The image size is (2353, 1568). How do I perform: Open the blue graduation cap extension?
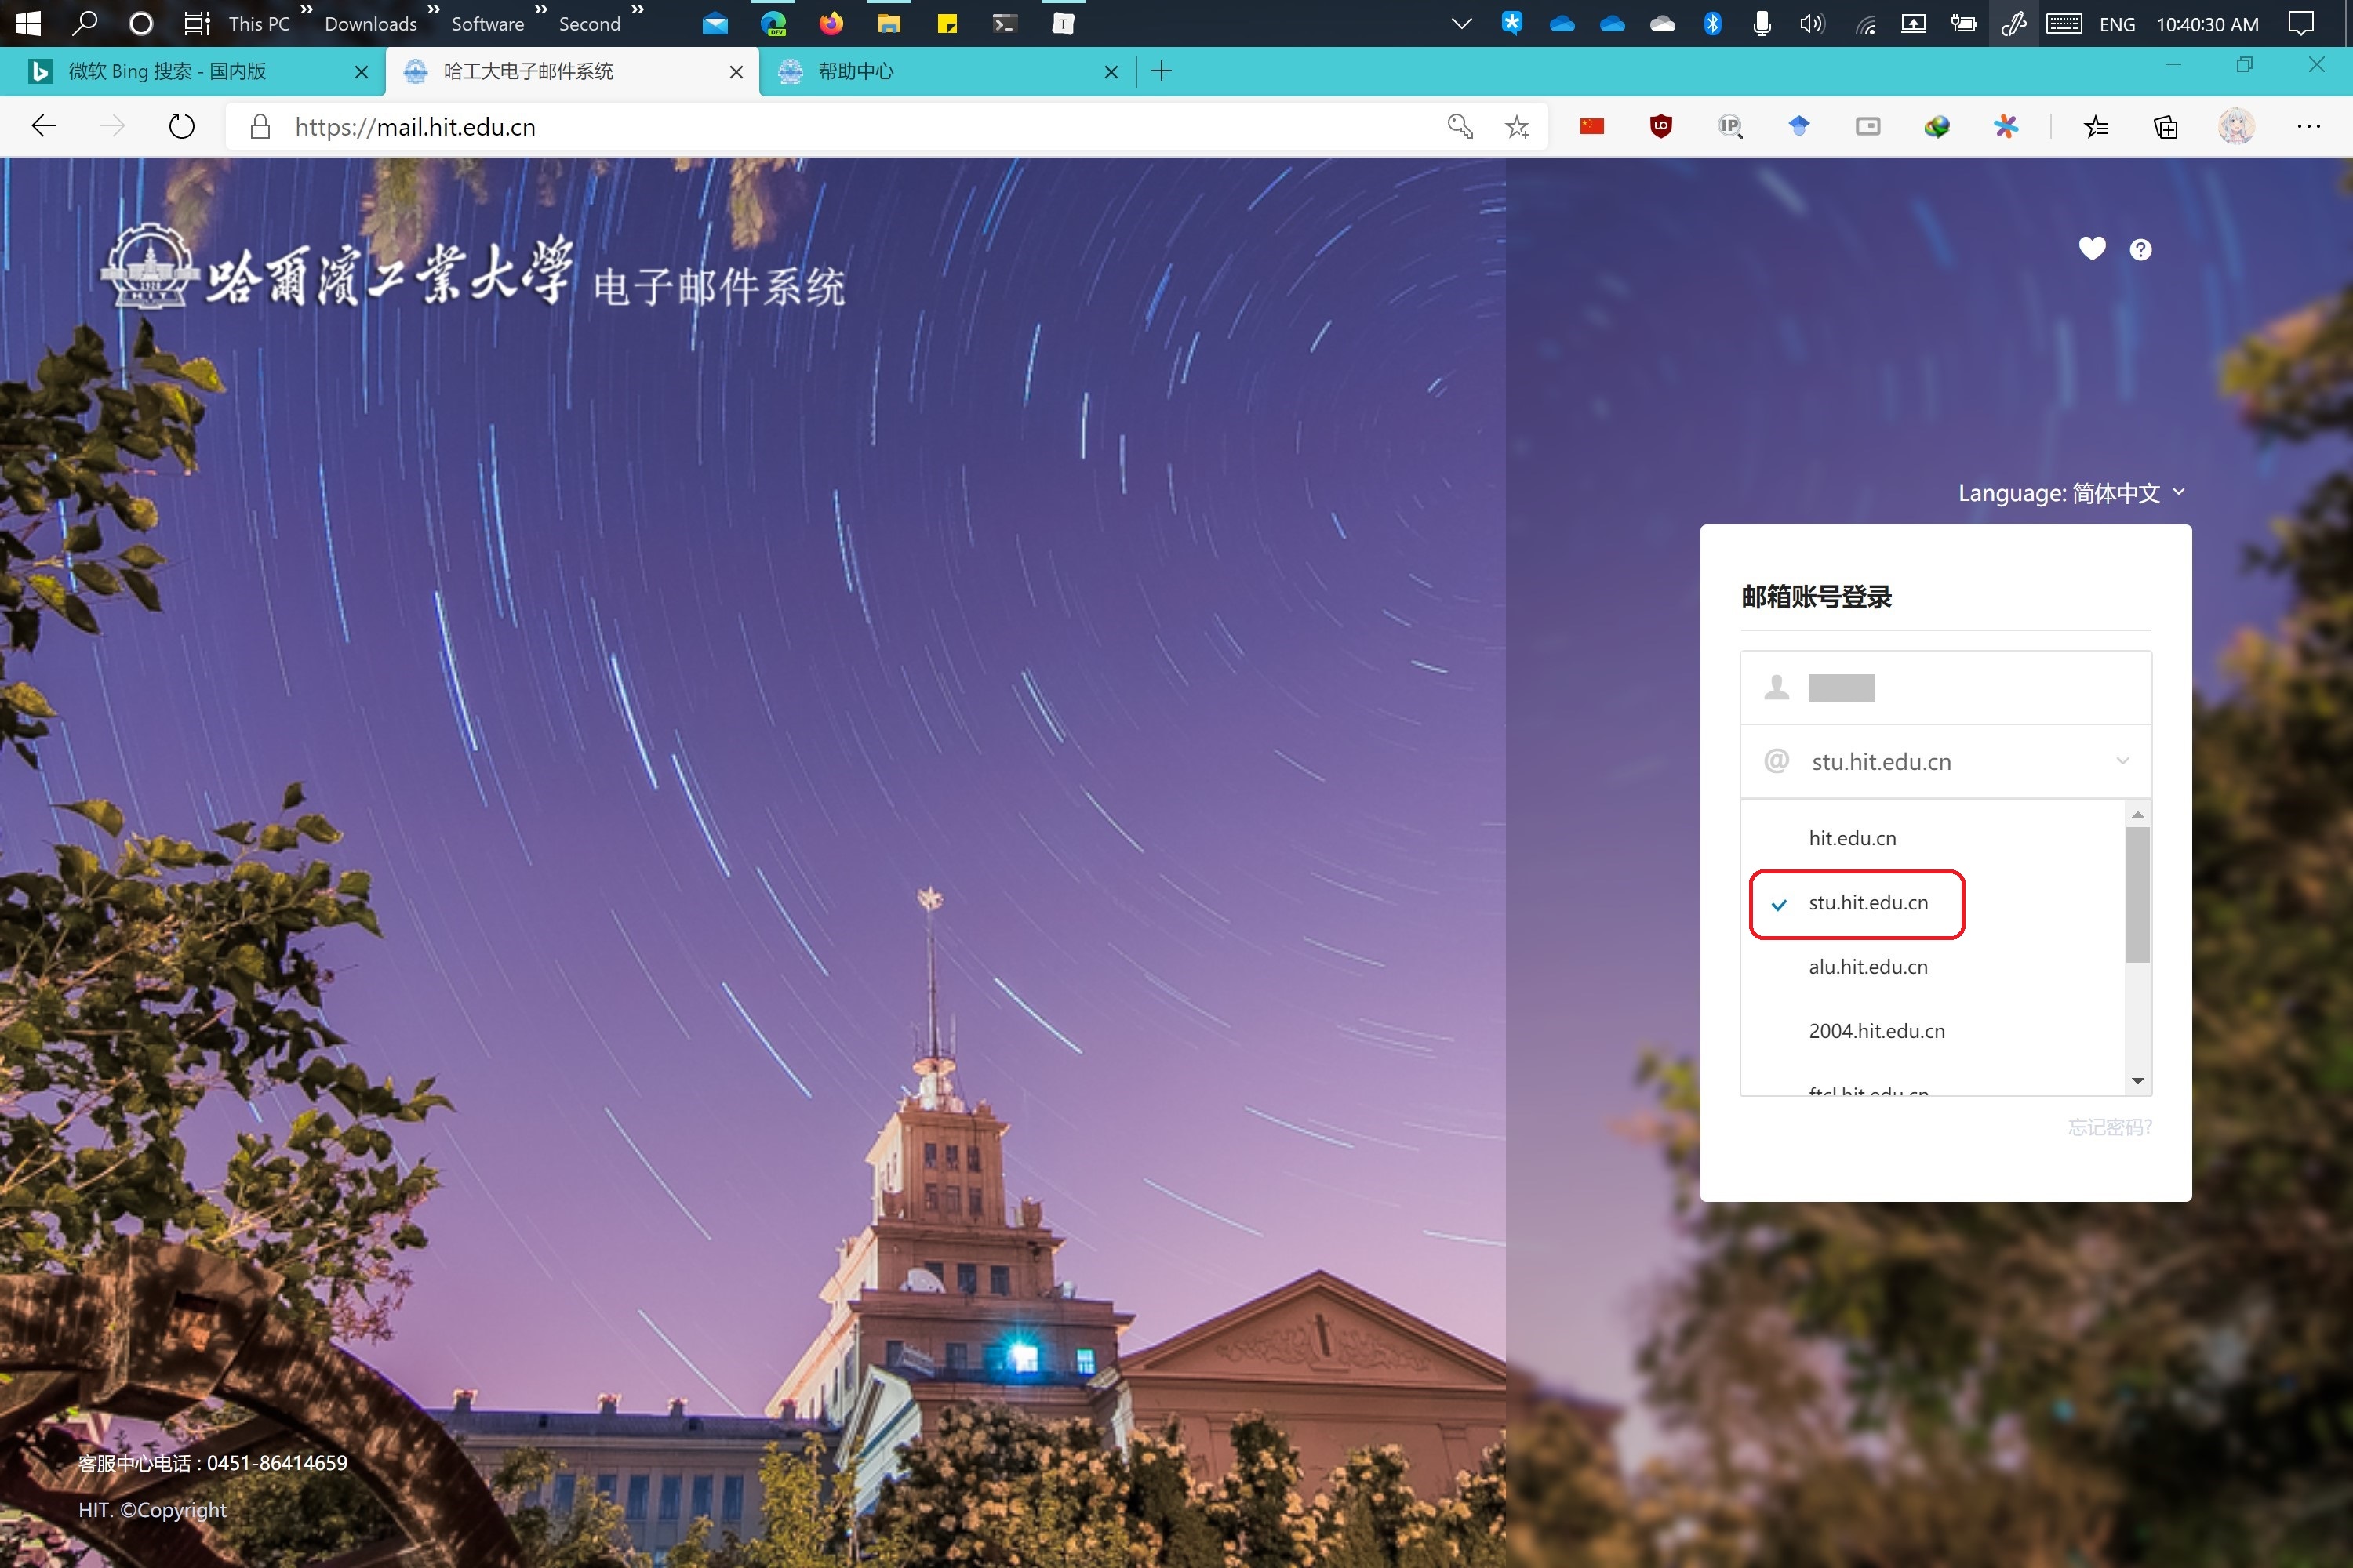point(1798,126)
